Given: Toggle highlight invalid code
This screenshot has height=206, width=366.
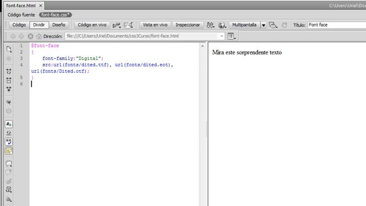Looking at the screenshot, I should click(9, 133).
